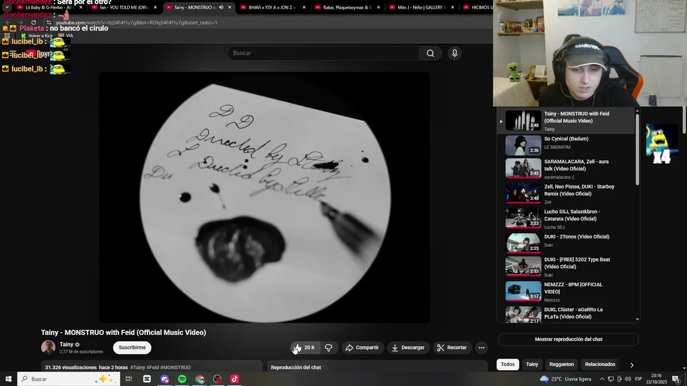
Task: Open Google Chrome from the taskbar
Action: (x=200, y=379)
